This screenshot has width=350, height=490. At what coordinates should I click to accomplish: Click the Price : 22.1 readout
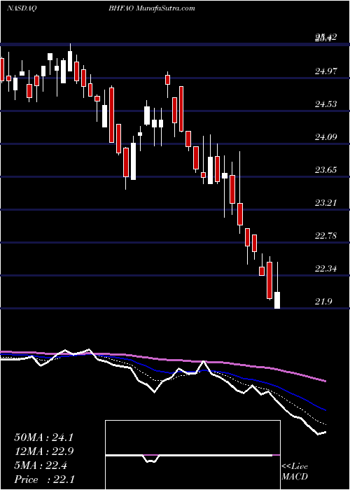pyautogui.click(x=43, y=479)
